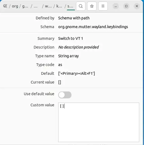The image size is (144, 145).
Task: Click the dconf root path icon
Action: coord(5,6)
